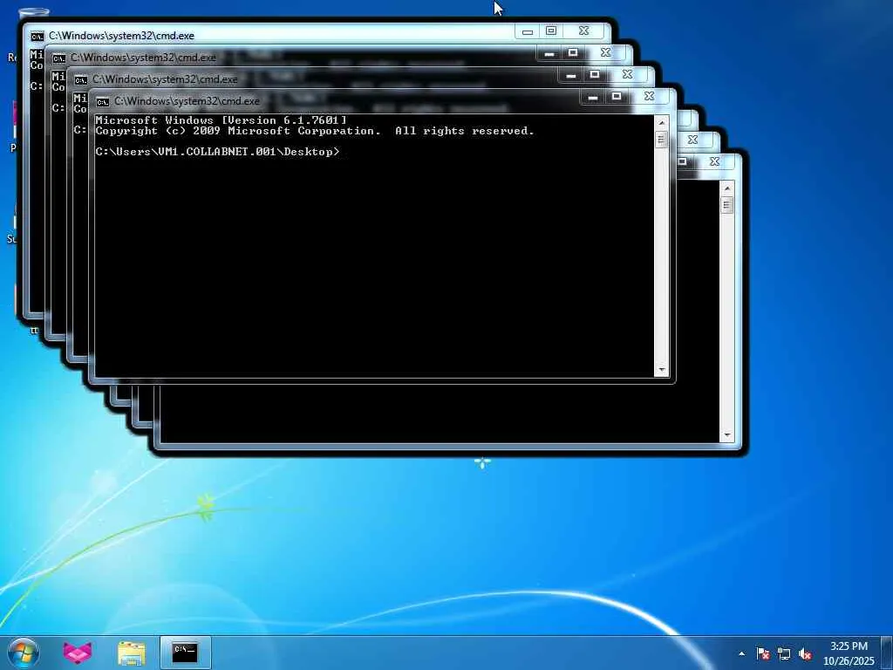This screenshot has height=670, width=893.
Task: Click the 'C:\Users\VM1.COLLABNET.001\Desktop>' prompt line
Action: [217, 152]
